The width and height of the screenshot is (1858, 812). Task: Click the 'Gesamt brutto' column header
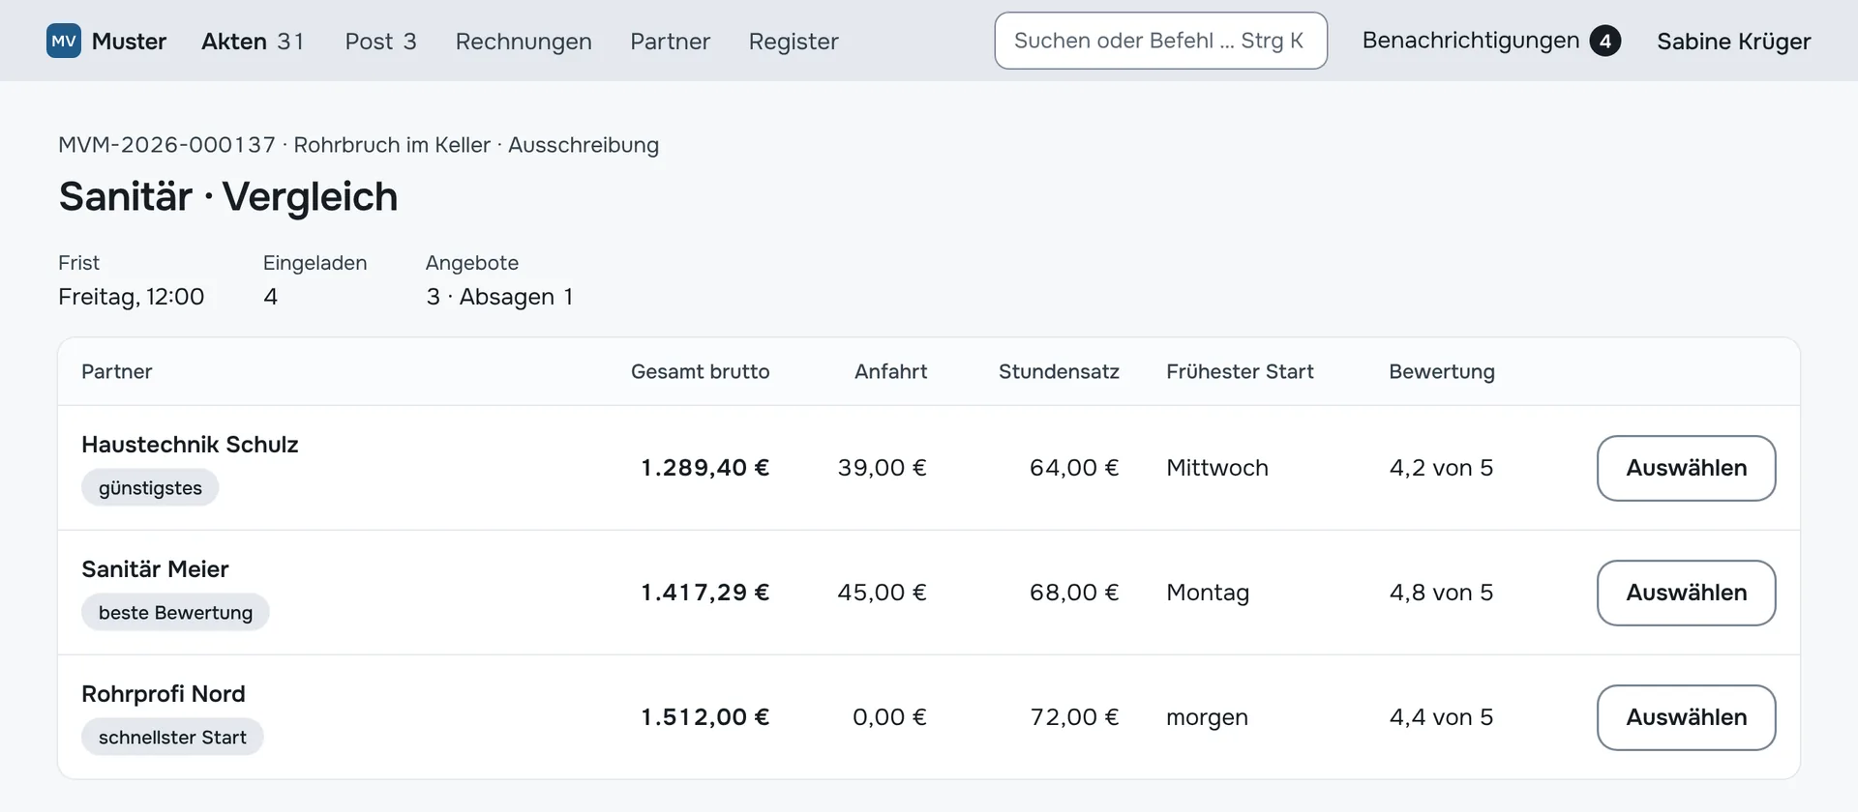point(700,371)
